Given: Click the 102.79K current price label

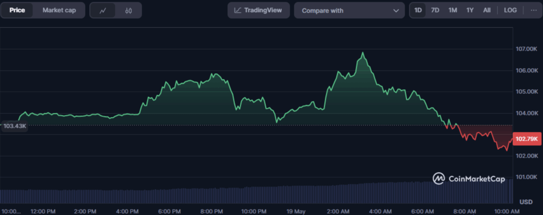Looking at the screenshot, I should (527, 139).
